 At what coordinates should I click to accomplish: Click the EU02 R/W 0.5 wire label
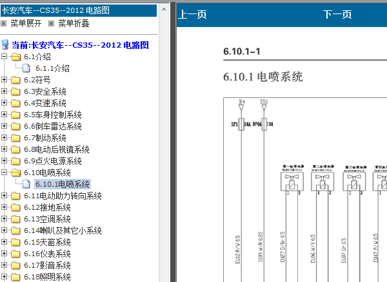click(x=237, y=250)
